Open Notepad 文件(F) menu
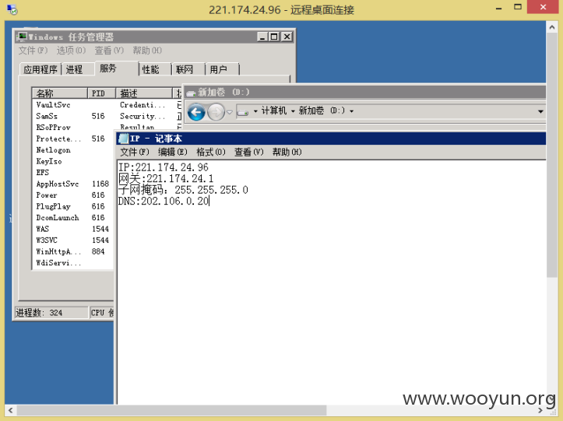 134,153
